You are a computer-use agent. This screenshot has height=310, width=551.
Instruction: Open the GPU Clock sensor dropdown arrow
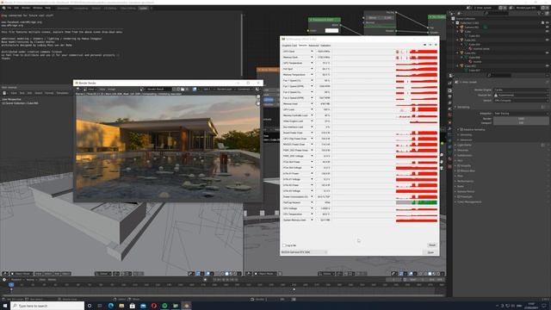tap(312, 52)
